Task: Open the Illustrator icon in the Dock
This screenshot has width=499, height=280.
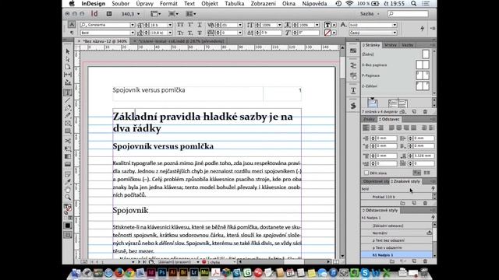Action: [x=173, y=272]
